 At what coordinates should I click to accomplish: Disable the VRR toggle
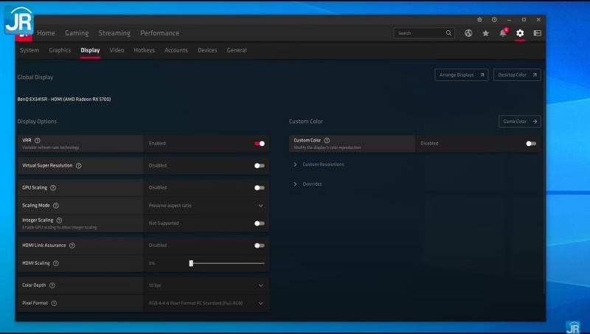[260, 144]
